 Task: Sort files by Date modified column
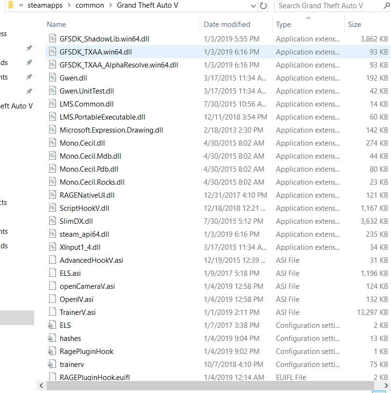point(227,24)
